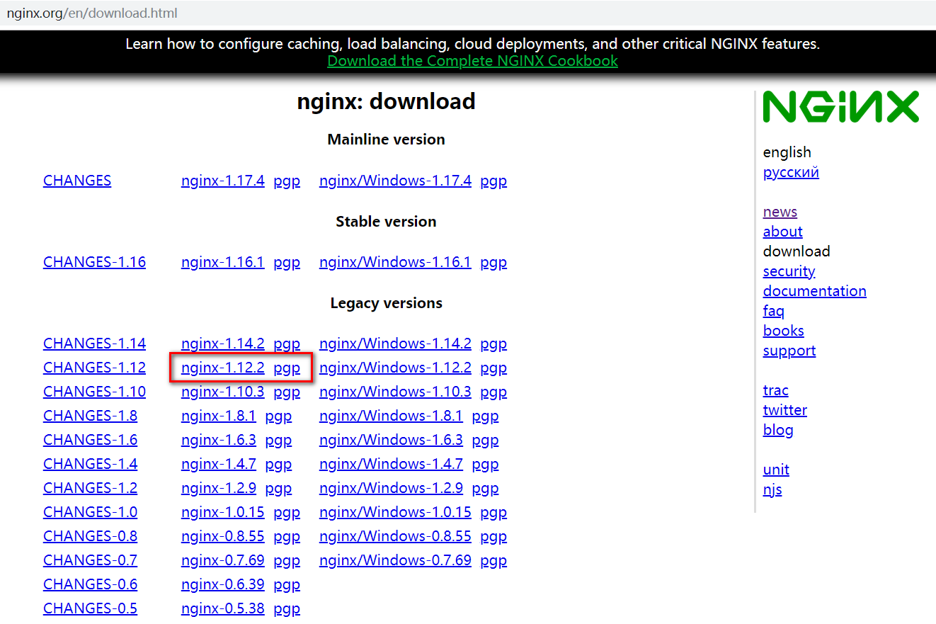This screenshot has width=936, height=624.
Task: Open the faq page
Action: click(x=774, y=311)
